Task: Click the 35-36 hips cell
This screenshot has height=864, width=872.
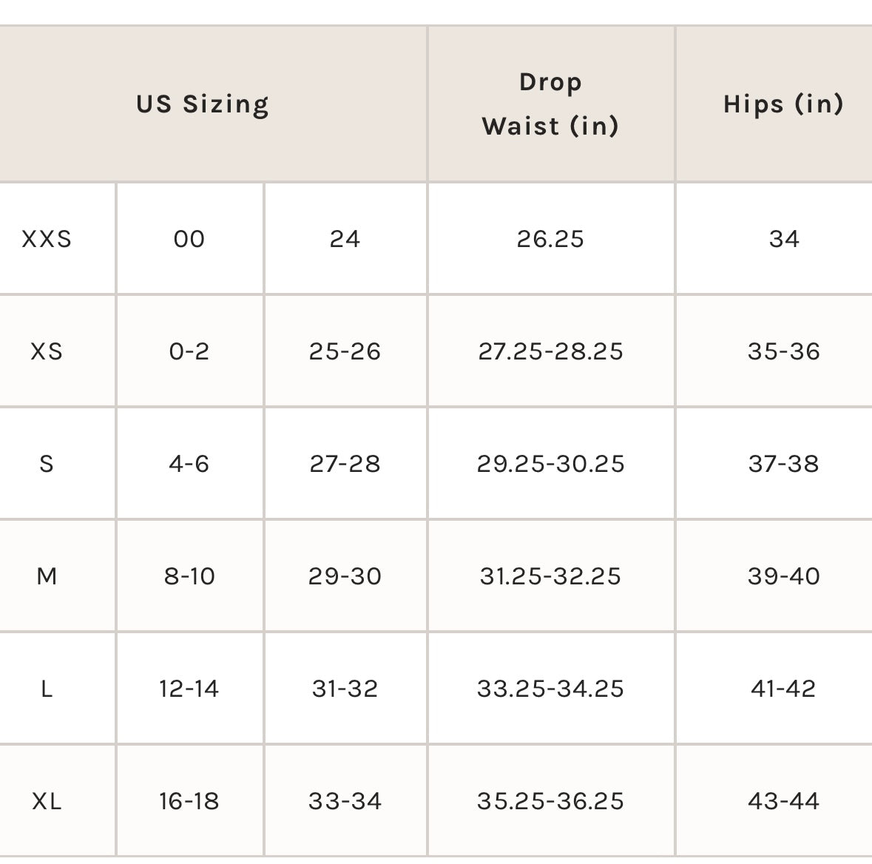Action: tap(783, 351)
